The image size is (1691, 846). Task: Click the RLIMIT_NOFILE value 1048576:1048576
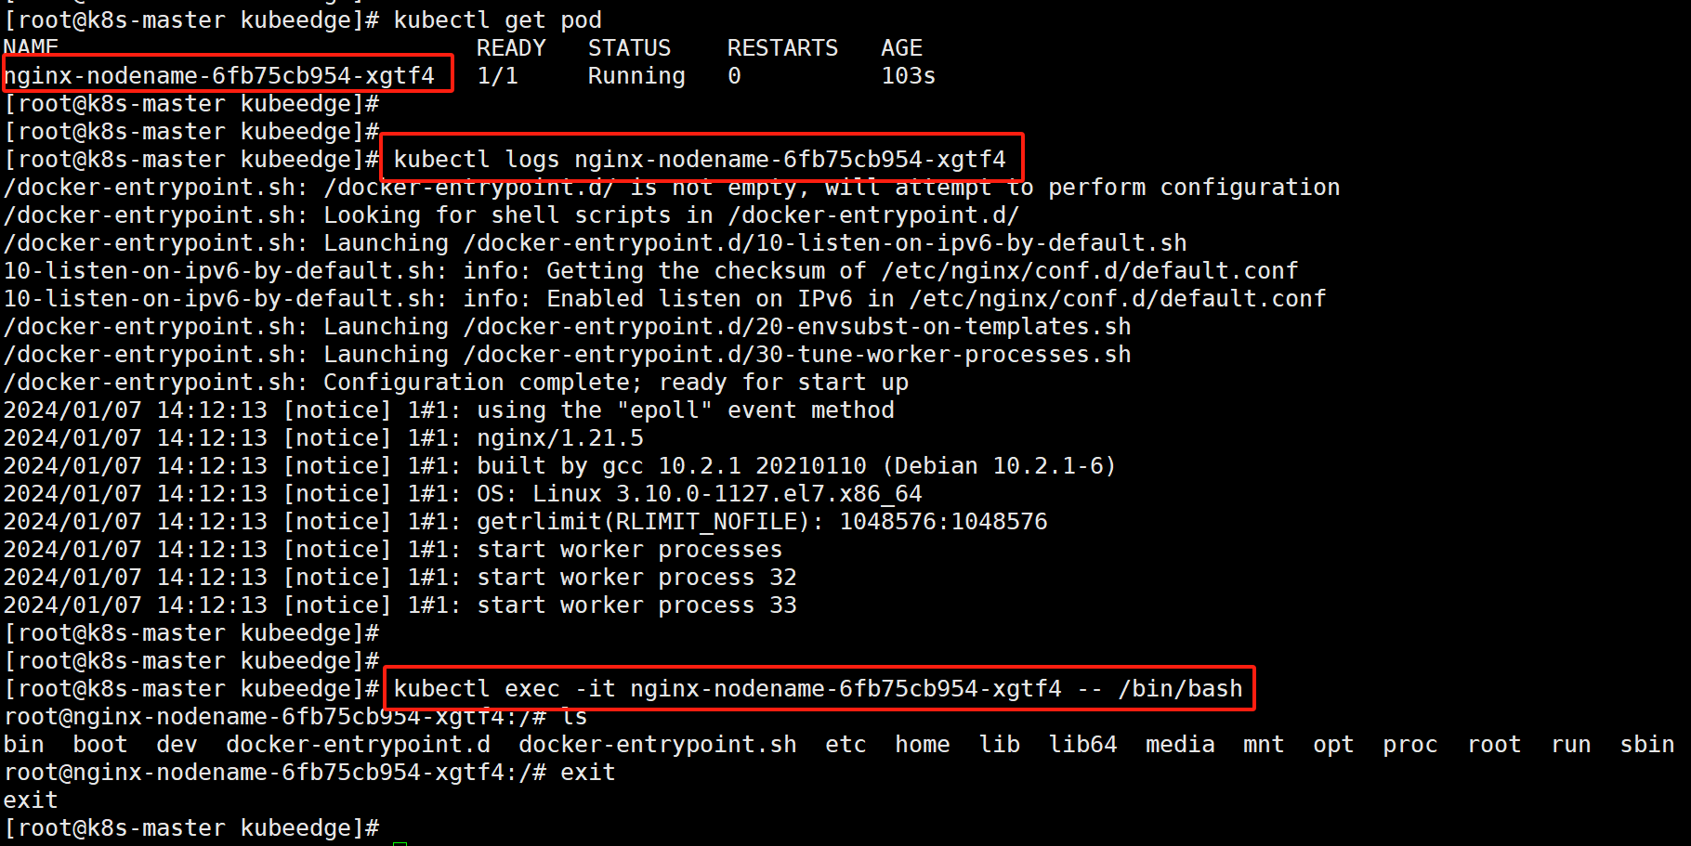pos(943,521)
